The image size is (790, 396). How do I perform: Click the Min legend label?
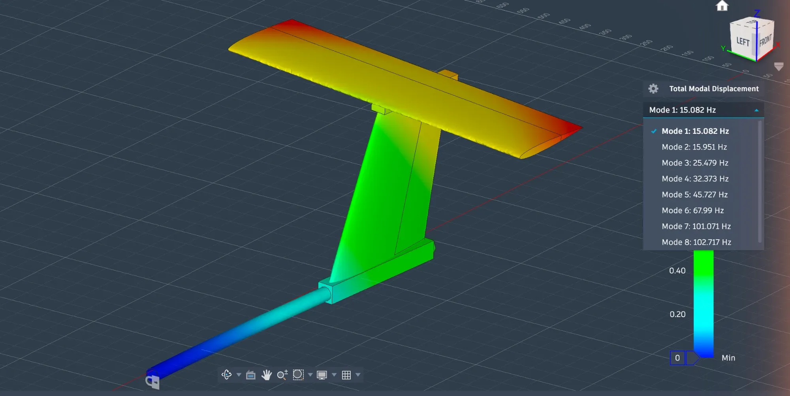[x=728, y=358]
